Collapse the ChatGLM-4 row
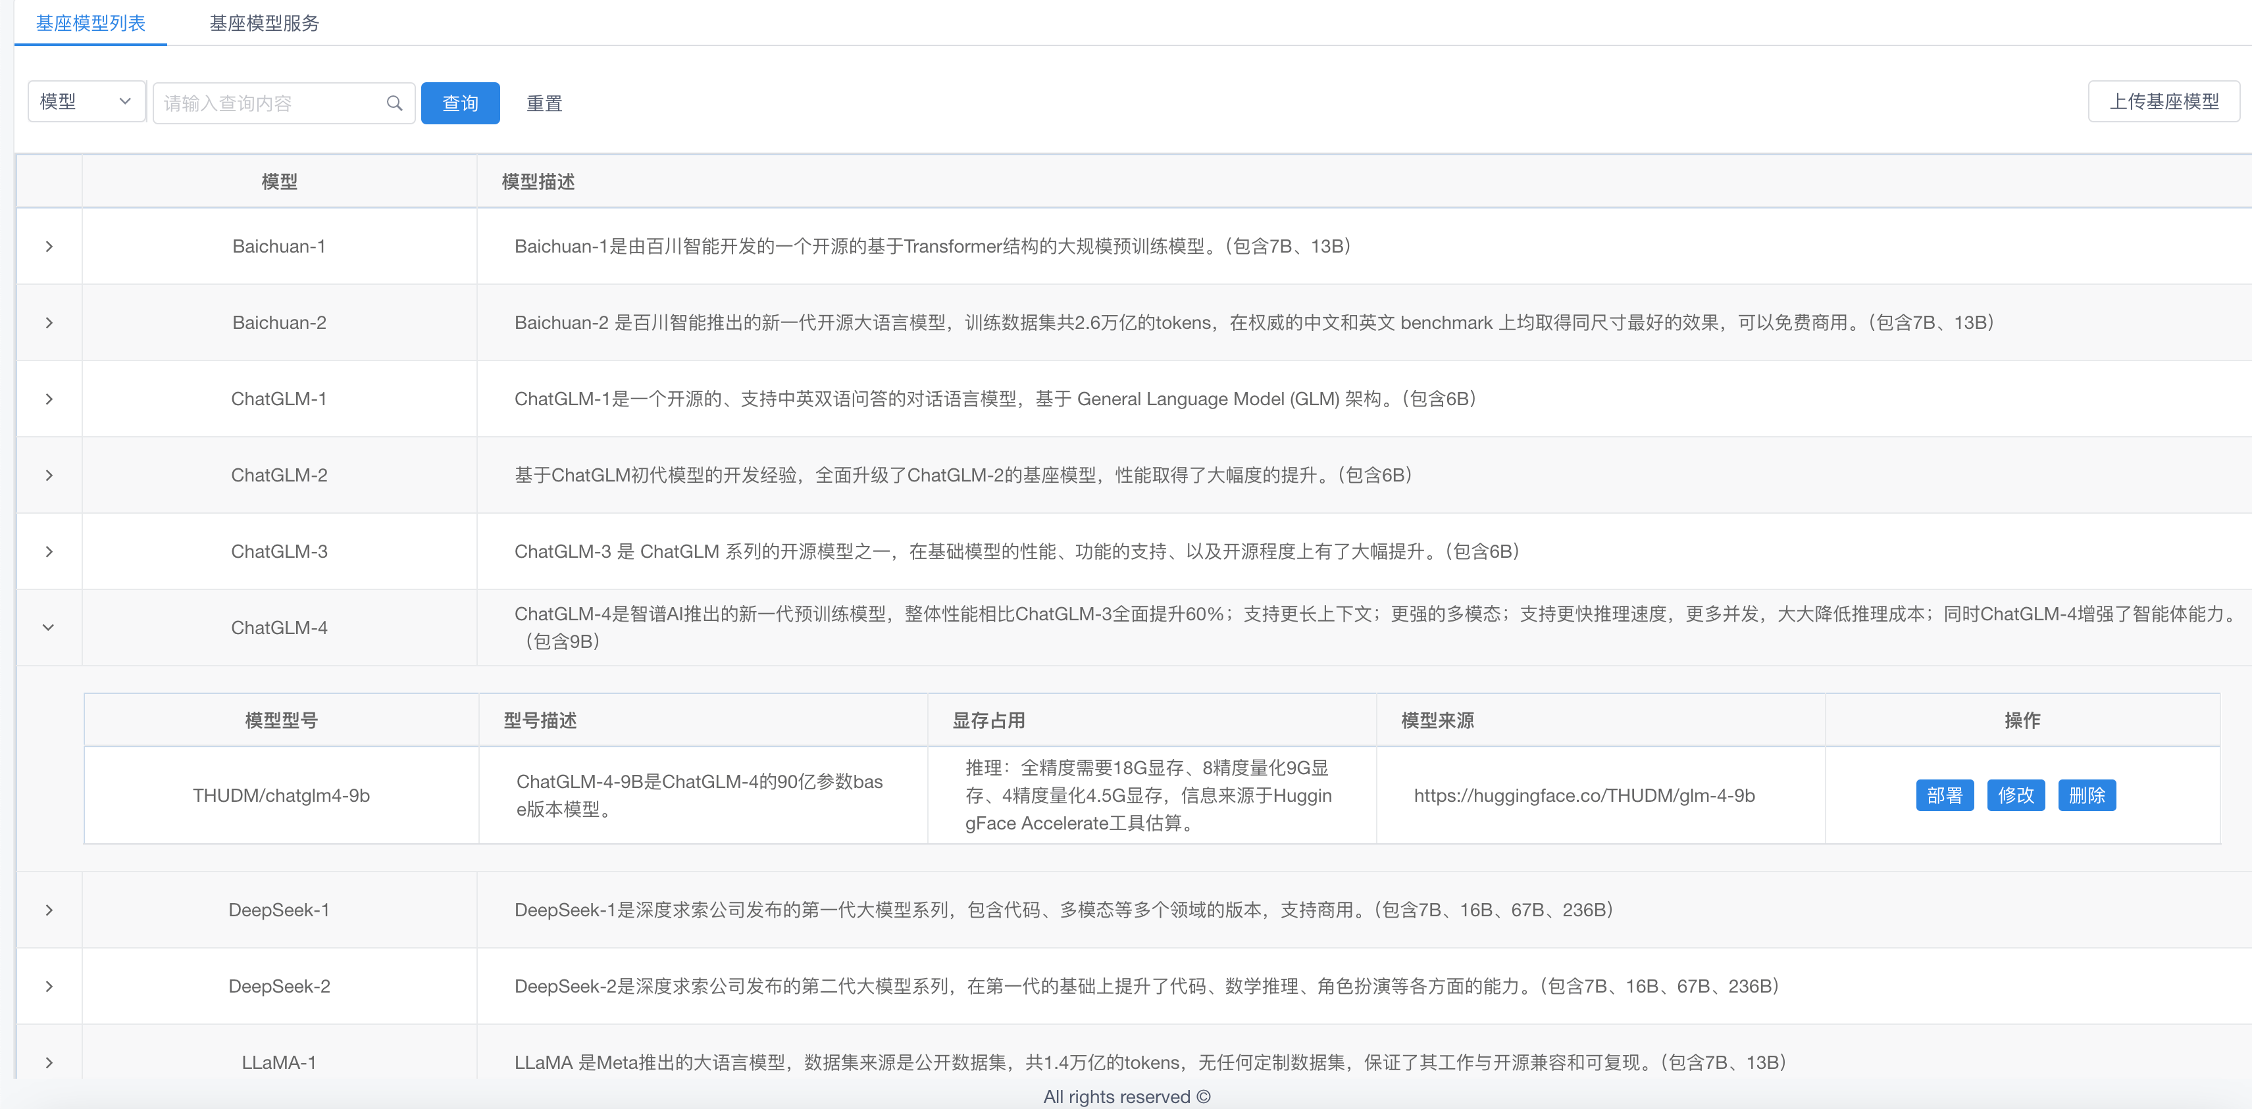 [x=49, y=628]
